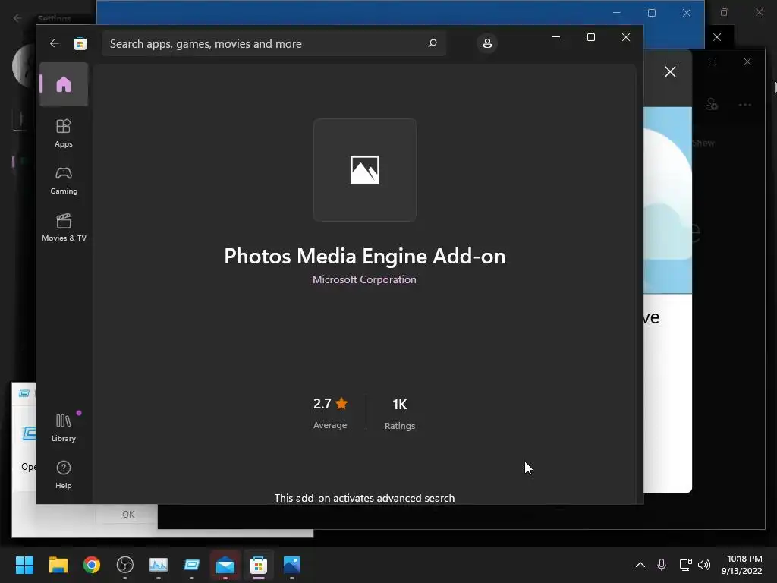Close the Microsoft Store window
777x583 pixels.
pyautogui.click(x=626, y=37)
